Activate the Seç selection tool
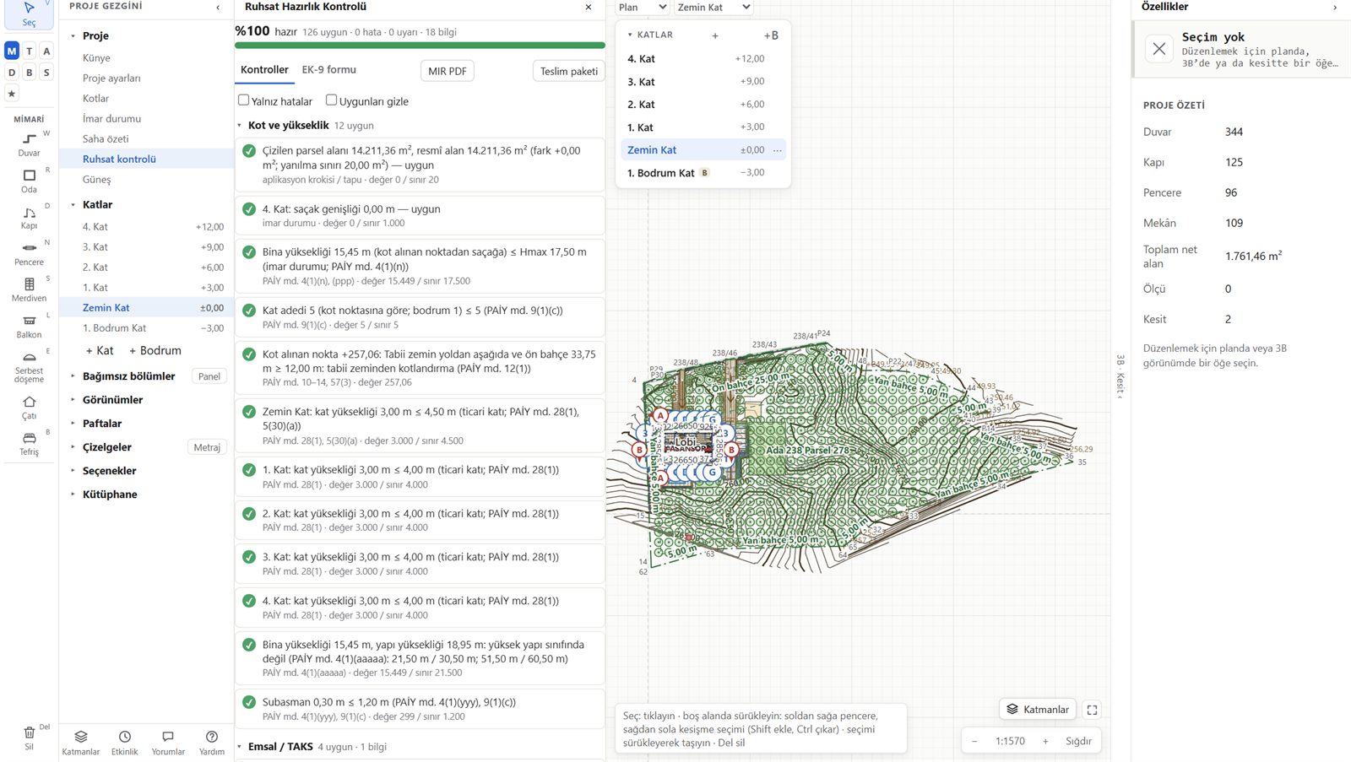The height and width of the screenshot is (762, 1351). tap(29, 14)
